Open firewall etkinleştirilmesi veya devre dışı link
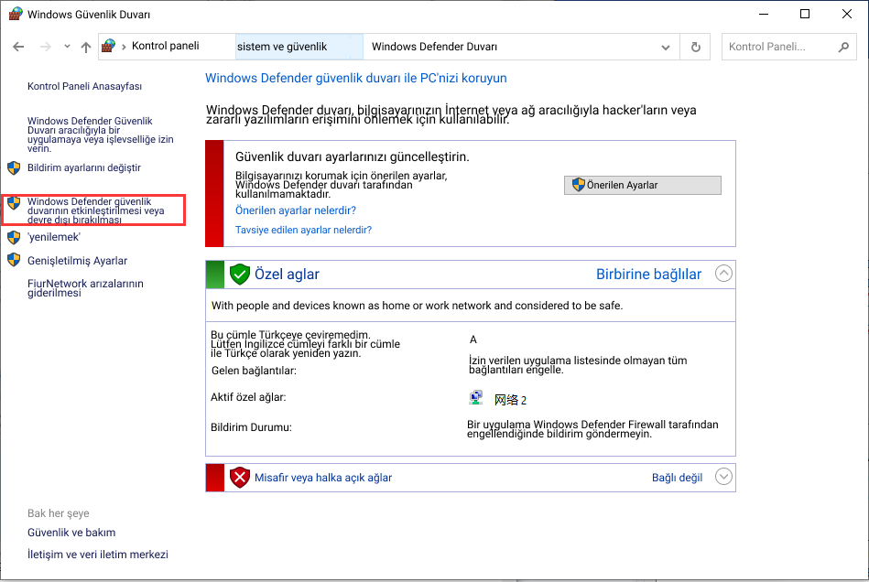 click(96, 210)
